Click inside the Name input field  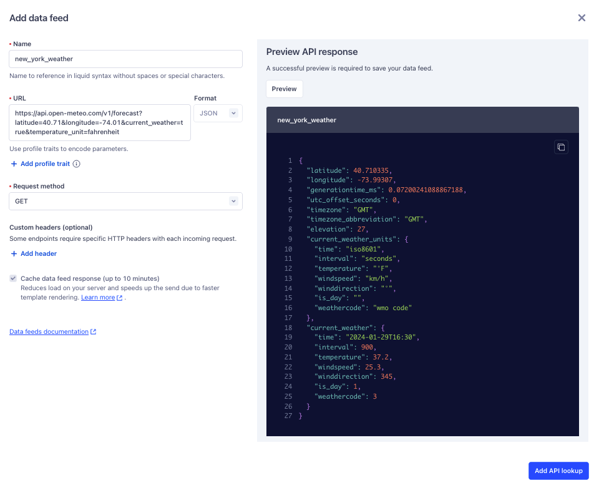125,59
